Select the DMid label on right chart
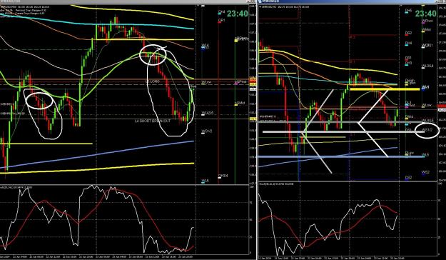 point(410,116)
